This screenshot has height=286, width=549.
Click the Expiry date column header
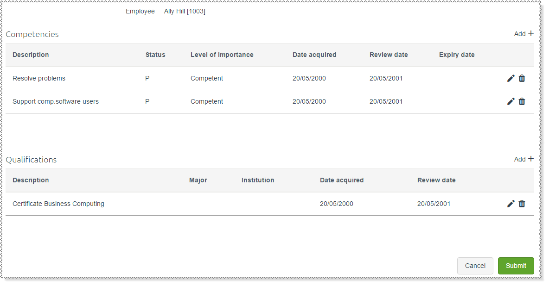point(457,55)
